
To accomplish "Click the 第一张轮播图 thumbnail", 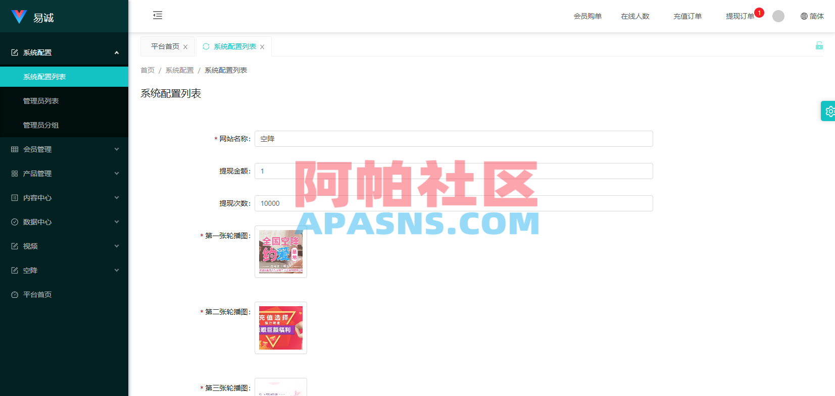I will (281, 252).
